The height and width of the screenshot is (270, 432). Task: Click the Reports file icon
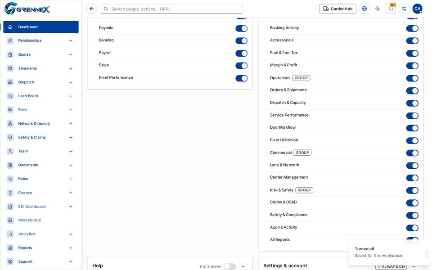(10, 247)
